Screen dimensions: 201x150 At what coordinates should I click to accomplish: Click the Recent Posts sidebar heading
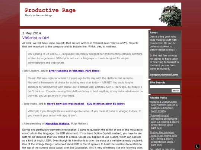(158, 98)
